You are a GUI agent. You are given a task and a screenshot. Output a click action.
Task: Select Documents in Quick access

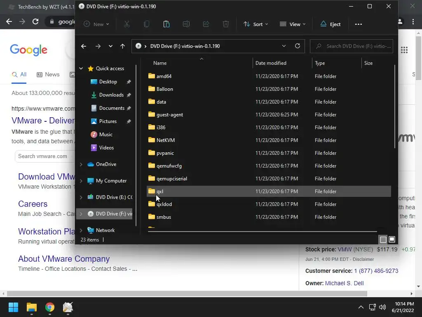tap(111, 108)
